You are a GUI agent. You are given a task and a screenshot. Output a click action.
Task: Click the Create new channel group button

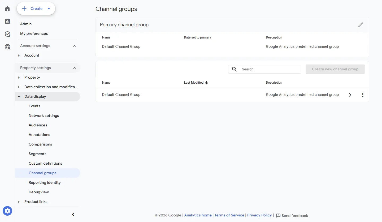coord(335,69)
